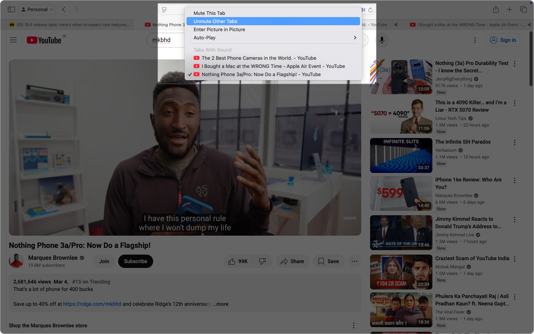The height and width of the screenshot is (334, 534).
Task: Open options for RTX 5070 Review video
Action: pyautogui.click(x=515, y=103)
